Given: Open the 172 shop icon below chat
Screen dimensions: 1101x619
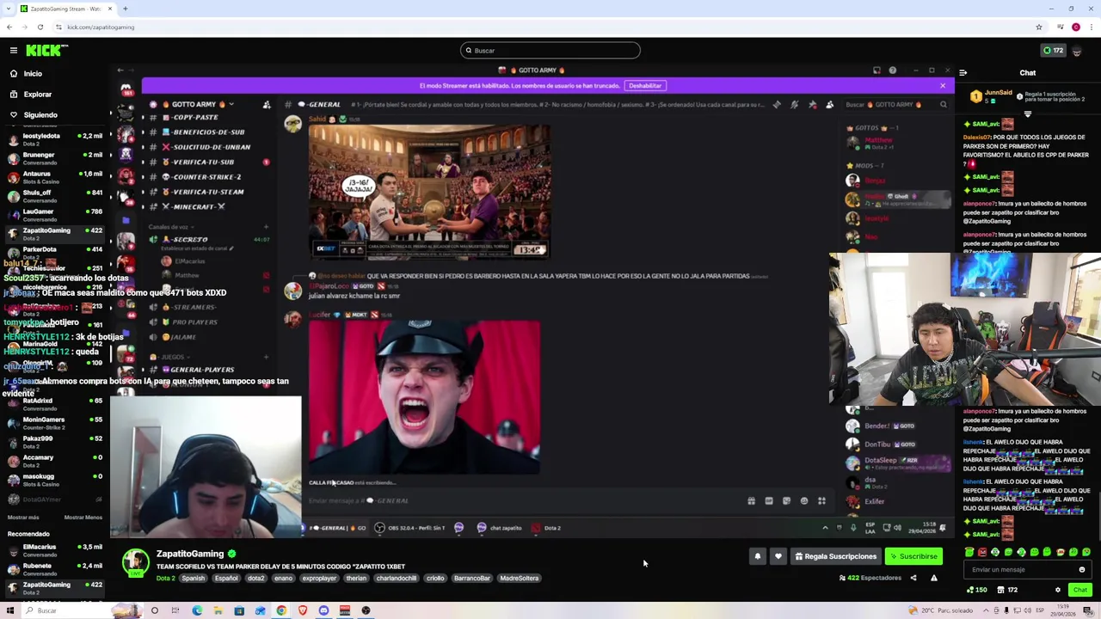Looking at the screenshot, I should pos(1008,591).
